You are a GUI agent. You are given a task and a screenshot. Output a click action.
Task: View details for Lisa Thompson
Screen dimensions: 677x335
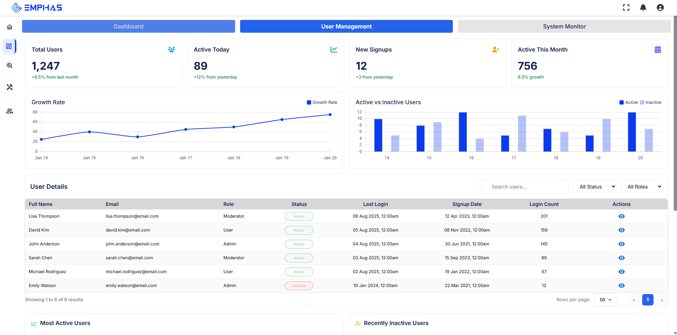click(x=622, y=216)
